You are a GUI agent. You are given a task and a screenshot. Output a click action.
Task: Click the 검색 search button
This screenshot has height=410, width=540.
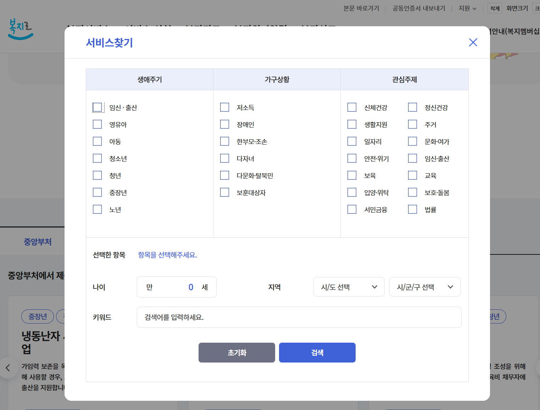(317, 352)
